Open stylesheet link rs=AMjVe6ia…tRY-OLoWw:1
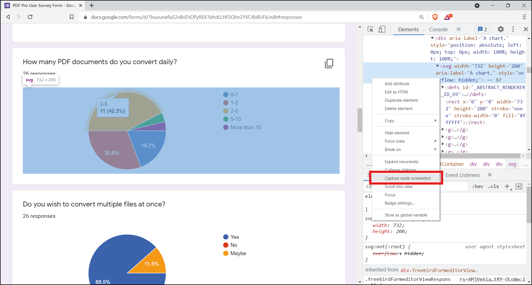The height and width of the screenshot is (285, 532). click(x=492, y=279)
